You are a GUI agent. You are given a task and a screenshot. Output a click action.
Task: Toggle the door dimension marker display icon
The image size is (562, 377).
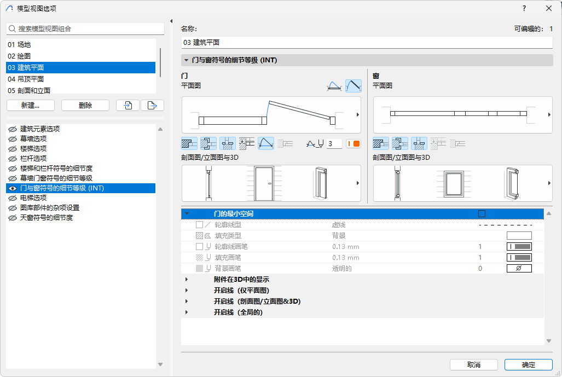click(x=247, y=144)
